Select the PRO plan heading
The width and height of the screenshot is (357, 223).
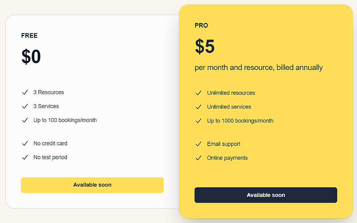click(x=201, y=25)
